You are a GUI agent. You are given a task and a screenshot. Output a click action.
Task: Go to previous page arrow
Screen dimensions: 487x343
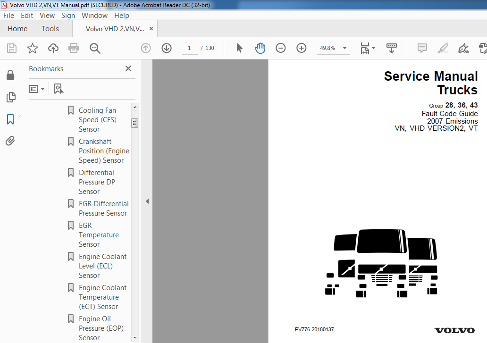click(x=146, y=48)
